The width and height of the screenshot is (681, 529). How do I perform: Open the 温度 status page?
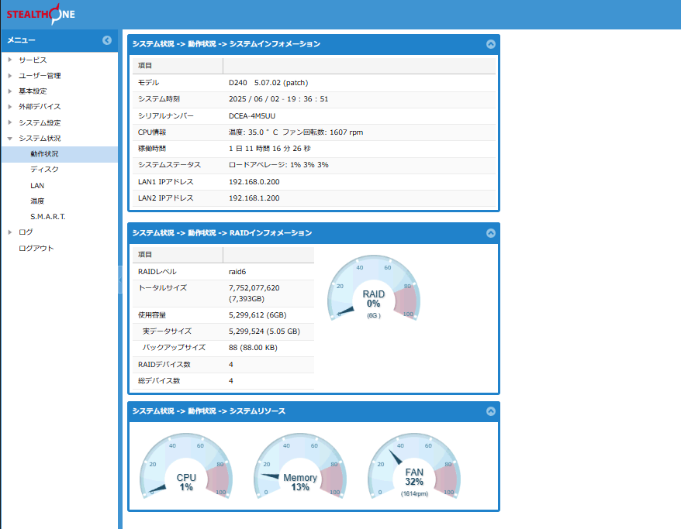pyautogui.click(x=37, y=201)
